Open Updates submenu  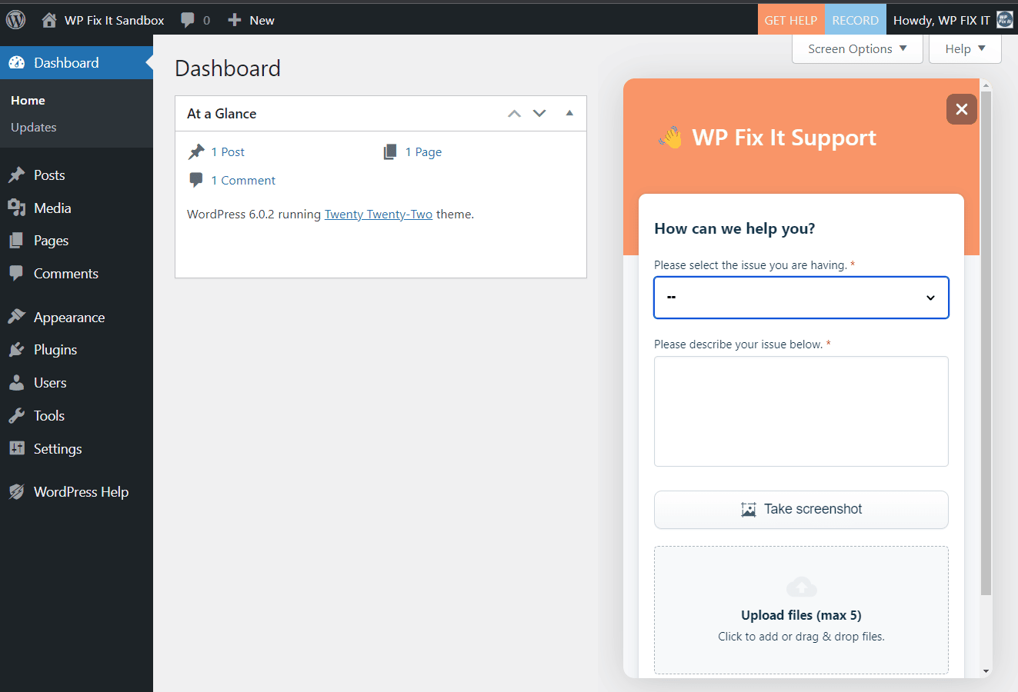34,128
